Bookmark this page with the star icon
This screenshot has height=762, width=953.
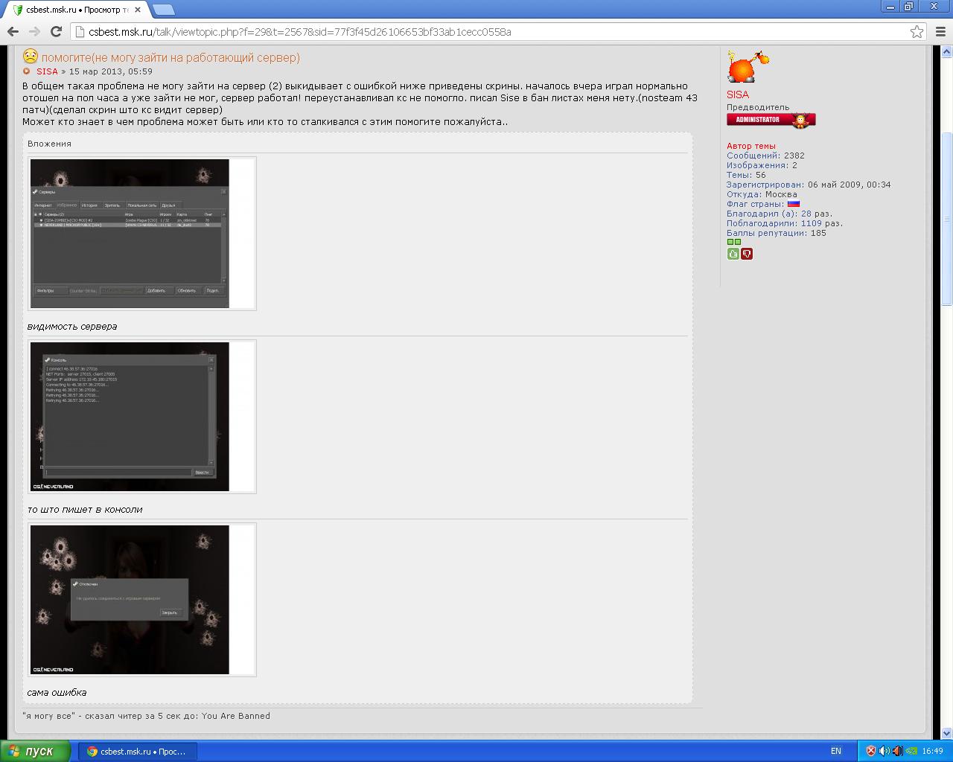[x=917, y=31]
